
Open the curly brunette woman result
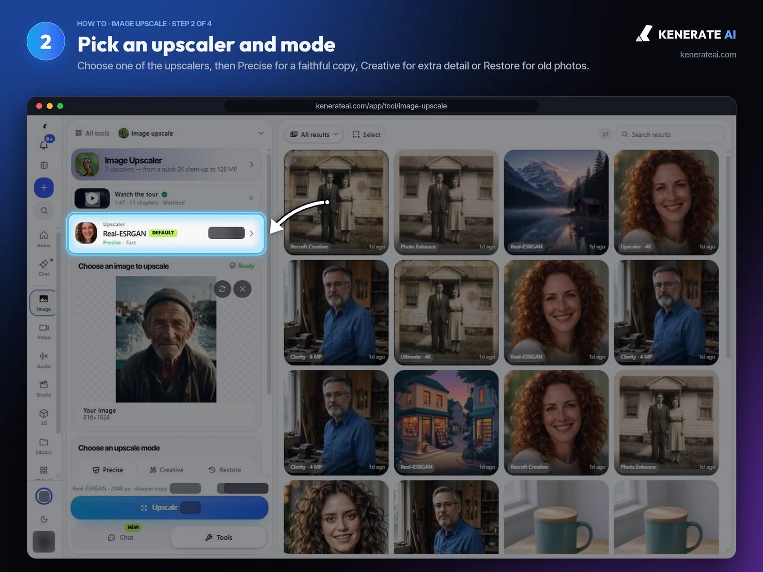point(336,517)
